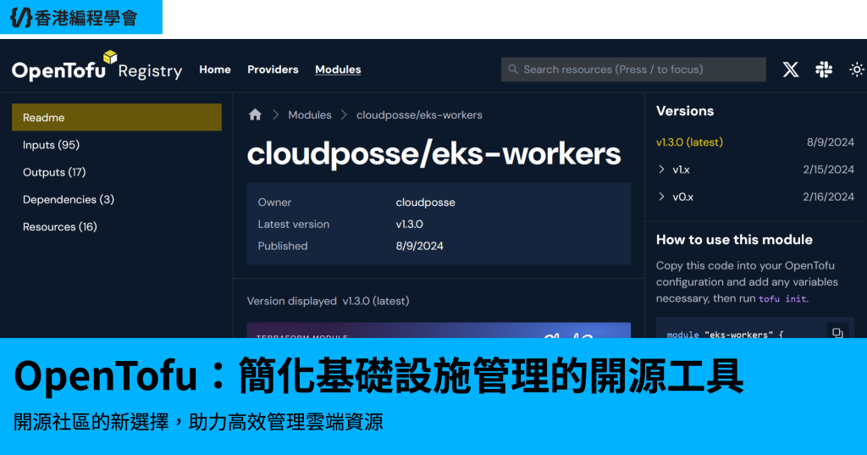Open Providers in navigation
The height and width of the screenshot is (455, 867).
[x=273, y=69]
